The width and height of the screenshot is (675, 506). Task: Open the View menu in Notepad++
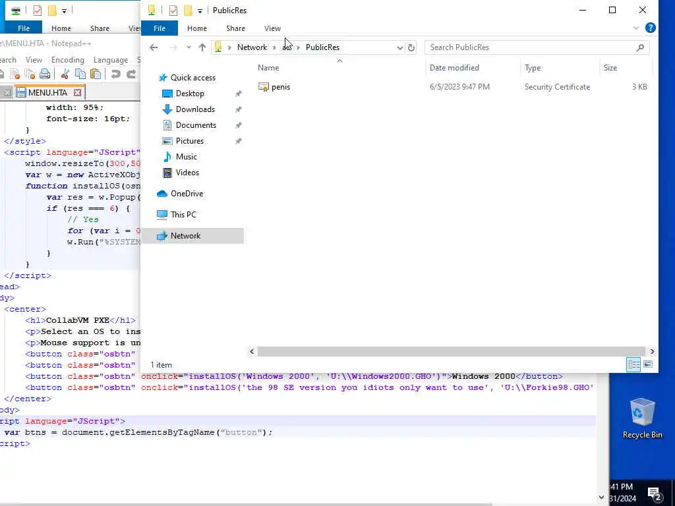(x=34, y=60)
